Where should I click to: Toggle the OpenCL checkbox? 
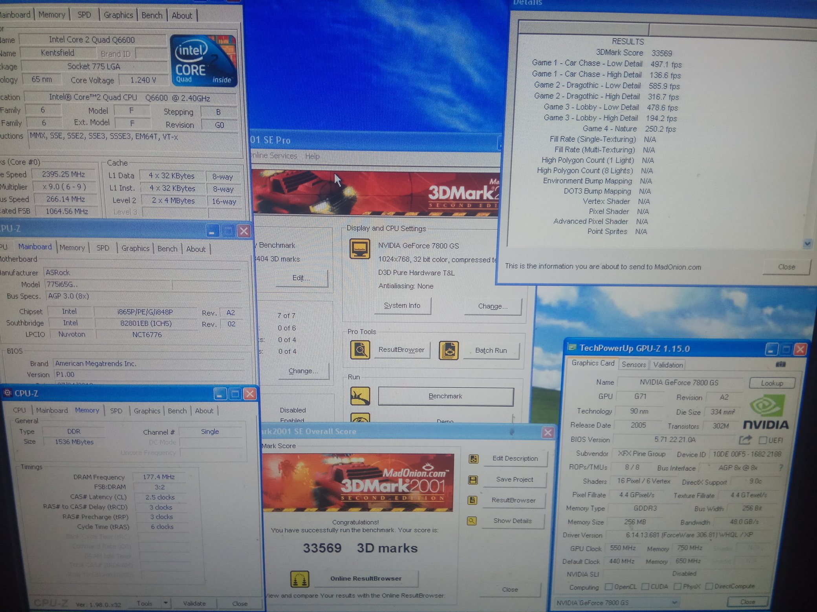609,586
